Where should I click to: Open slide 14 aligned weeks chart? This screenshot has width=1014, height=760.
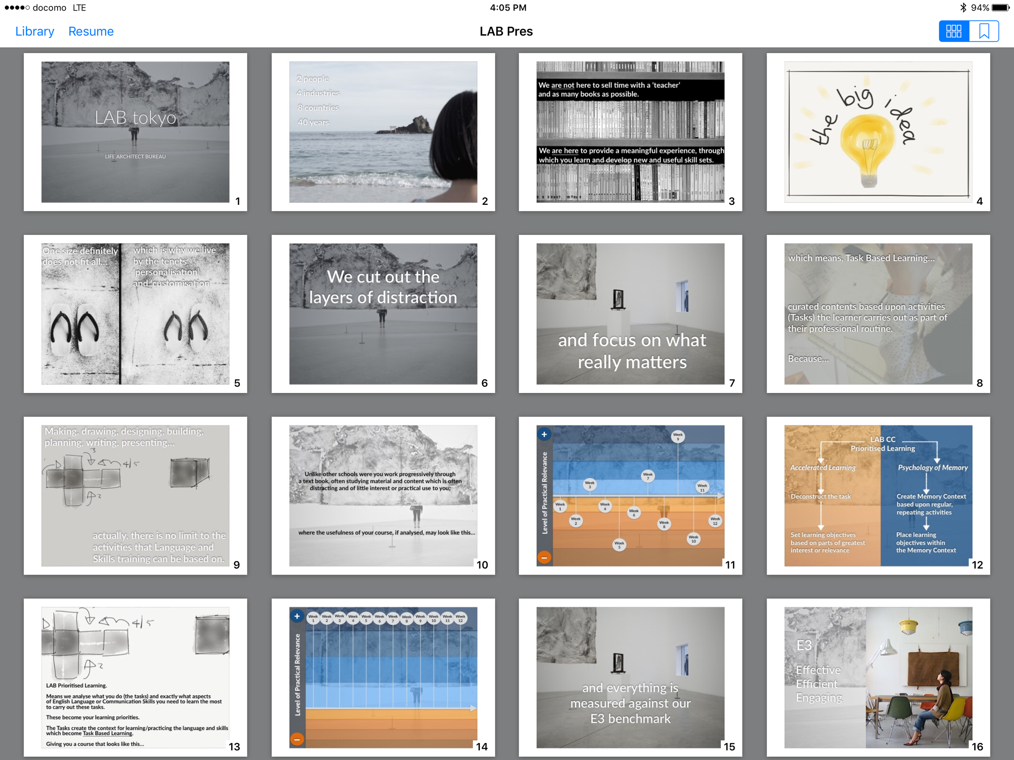coord(383,678)
